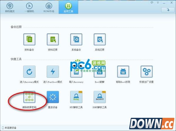Open the feedback speech bubble icon in title bar
176x131 pixels.
coord(152,2)
